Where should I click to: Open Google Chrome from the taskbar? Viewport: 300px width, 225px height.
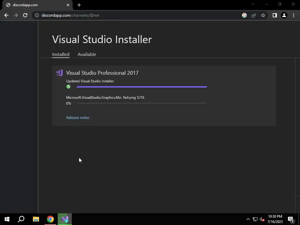(x=50, y=219)
